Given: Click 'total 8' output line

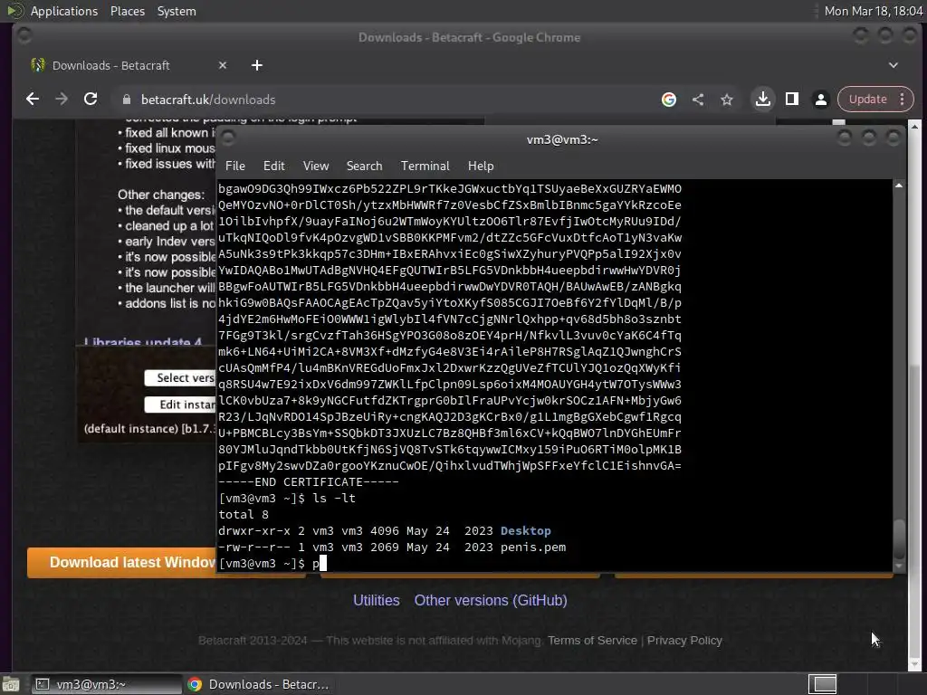Looking at the screenshot, I should click(x=244, y=515).
